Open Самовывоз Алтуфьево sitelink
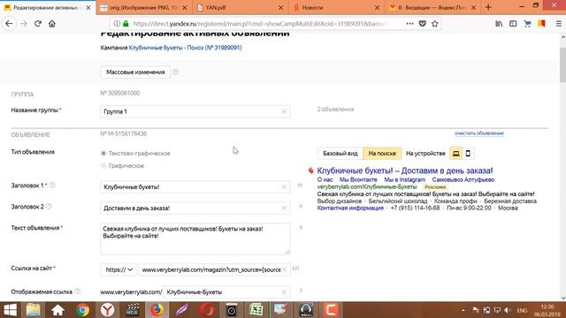 tap(463, 179)
